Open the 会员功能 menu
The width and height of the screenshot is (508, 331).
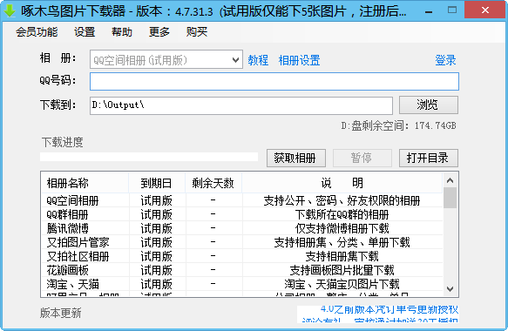[x=37, y=31]
